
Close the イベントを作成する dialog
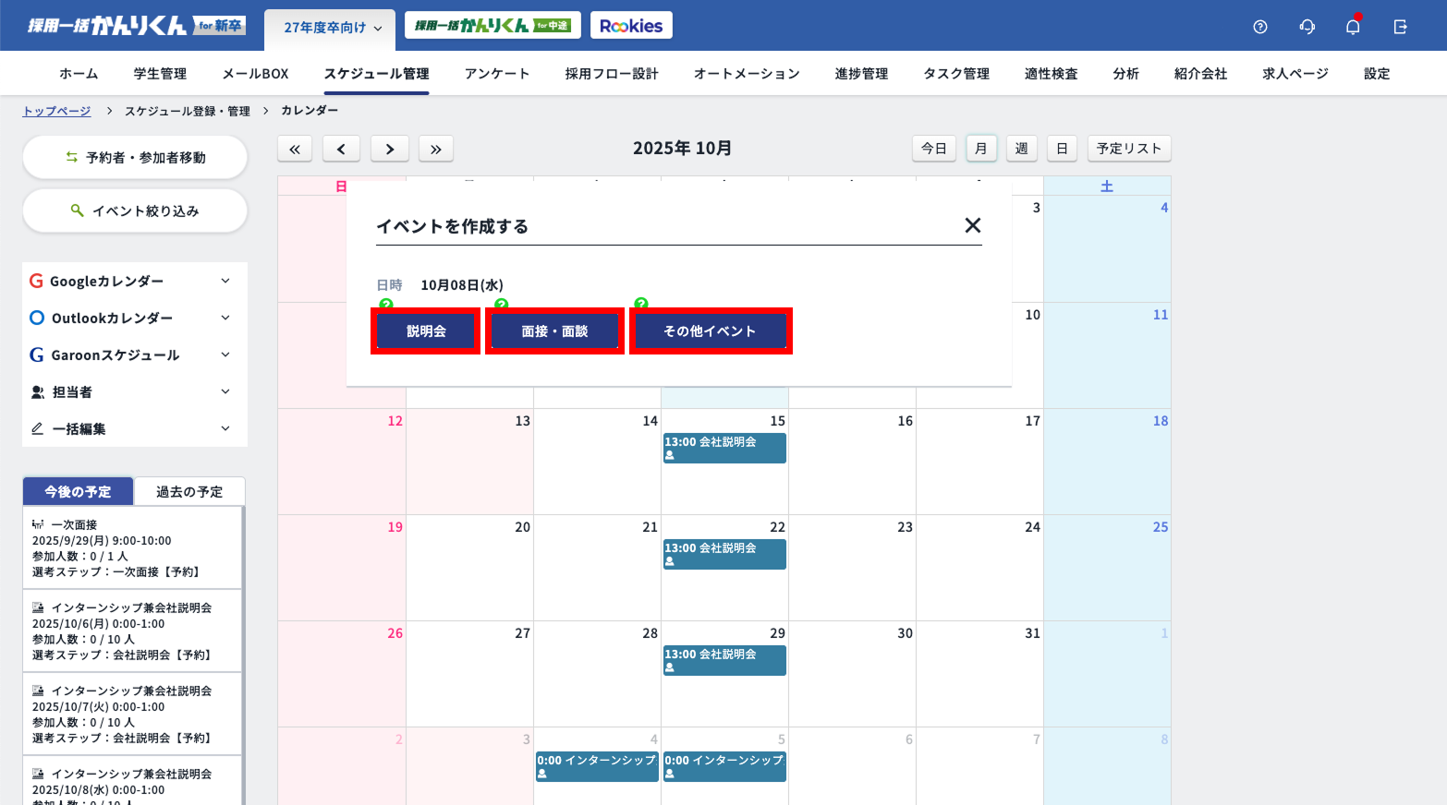coord(972,225)
